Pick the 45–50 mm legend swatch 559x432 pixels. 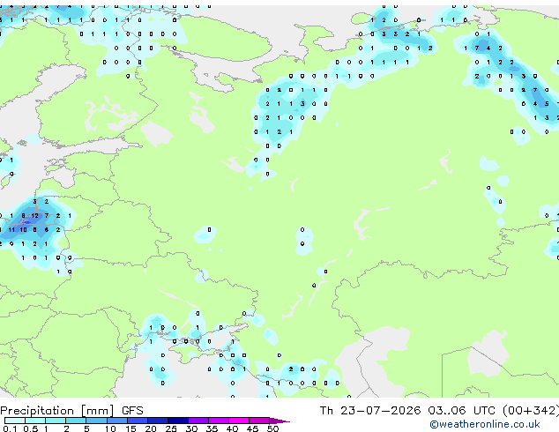[x=259, y=421]
